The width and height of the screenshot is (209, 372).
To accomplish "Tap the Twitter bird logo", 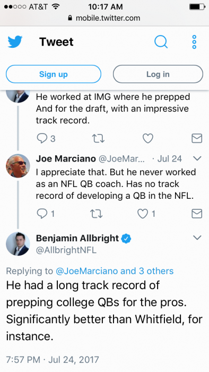I will pyautogui.click(x=15, y=42).
